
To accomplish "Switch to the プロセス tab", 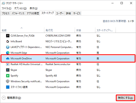I will pyautogui.click(x=5, y=13).
